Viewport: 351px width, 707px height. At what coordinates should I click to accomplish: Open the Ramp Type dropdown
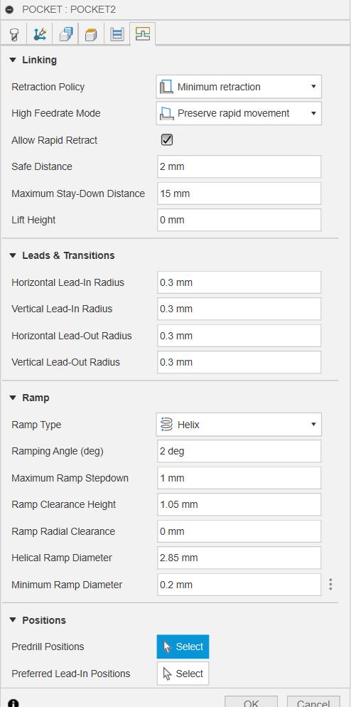coord(239,425)
